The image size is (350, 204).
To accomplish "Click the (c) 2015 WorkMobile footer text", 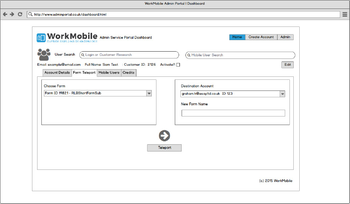I will [276, 181].
